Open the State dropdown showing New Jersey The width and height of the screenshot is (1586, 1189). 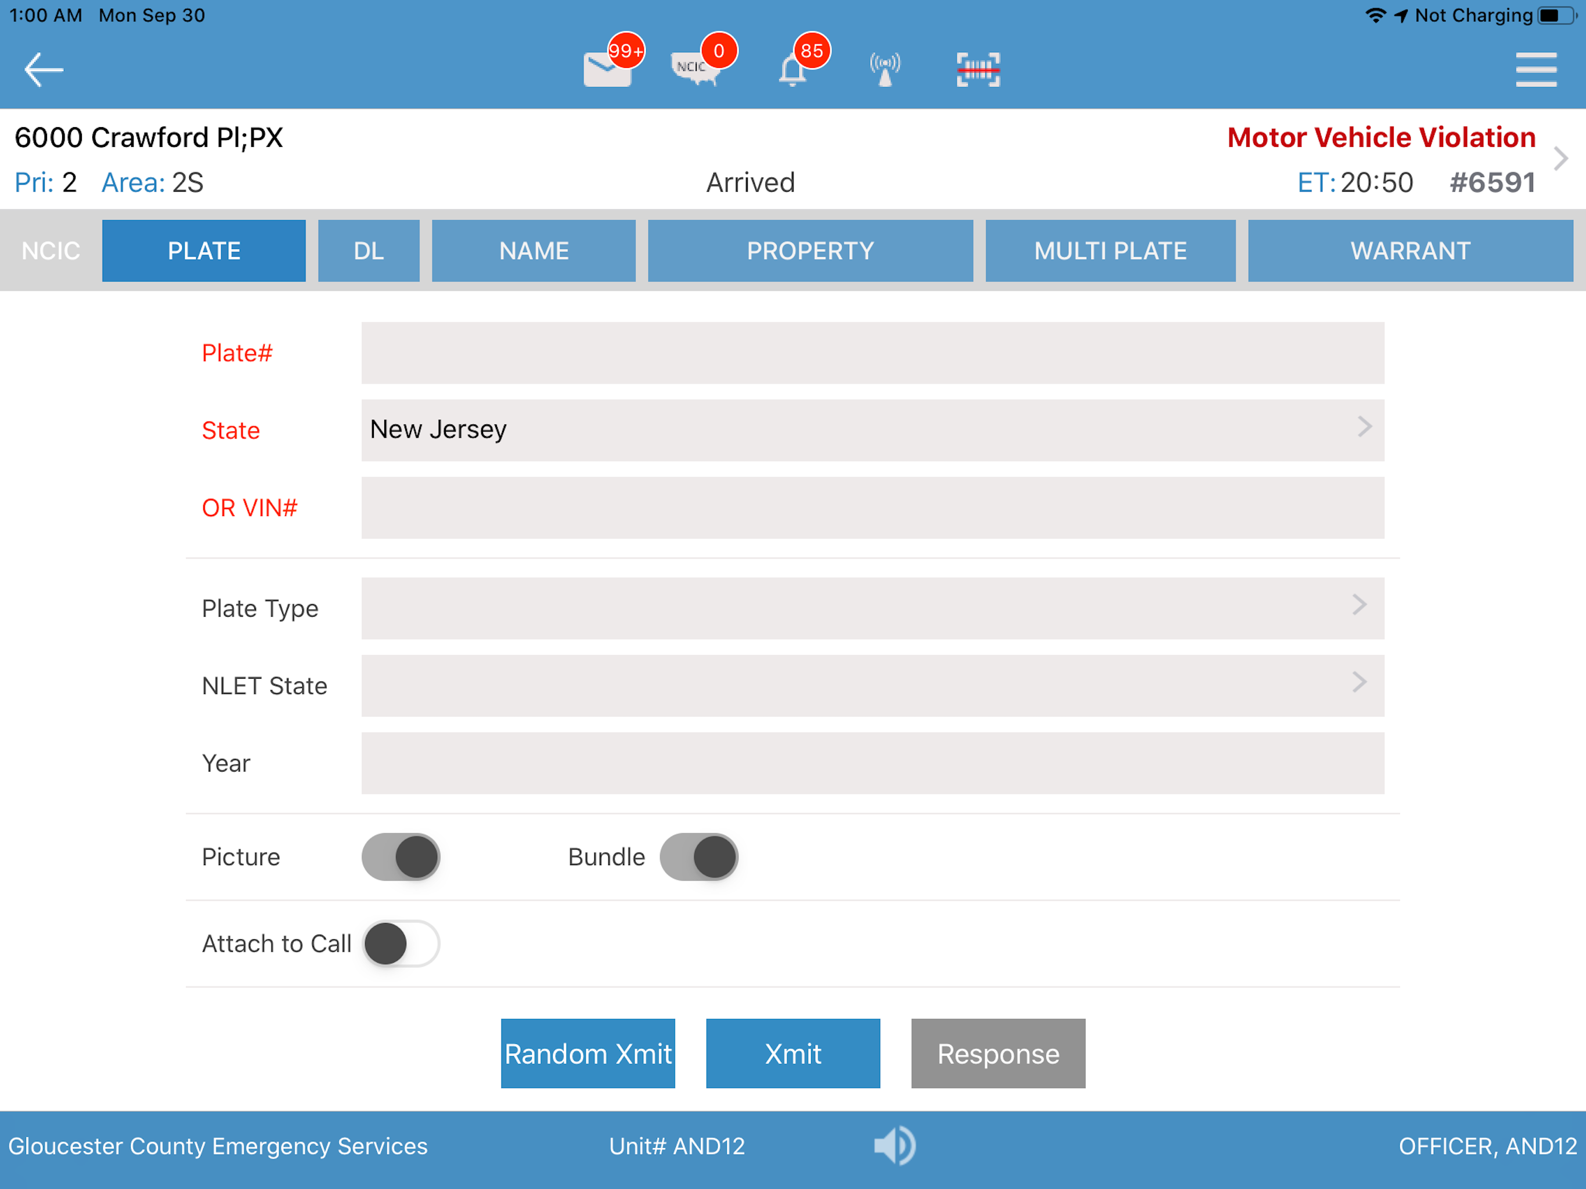click(x=872, y=430)
